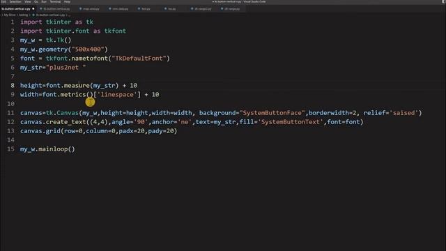Click 'canvas.create_text' on line 12

(x=53, y=122)
